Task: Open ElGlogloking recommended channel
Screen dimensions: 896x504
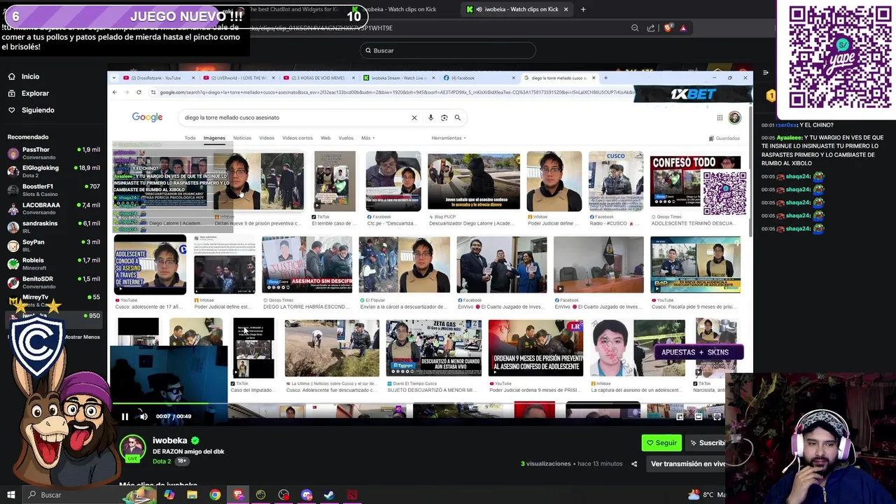Action: click(x=53, y=171)
